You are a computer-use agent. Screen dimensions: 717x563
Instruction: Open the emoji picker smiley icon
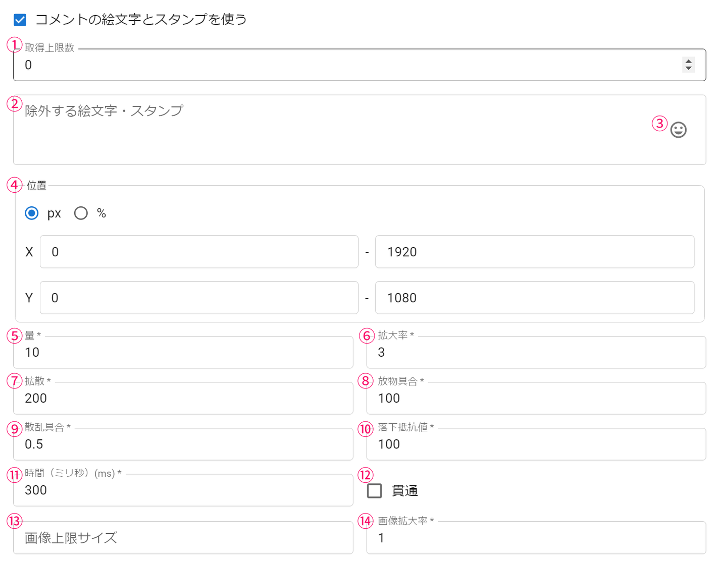pos(678,130)
